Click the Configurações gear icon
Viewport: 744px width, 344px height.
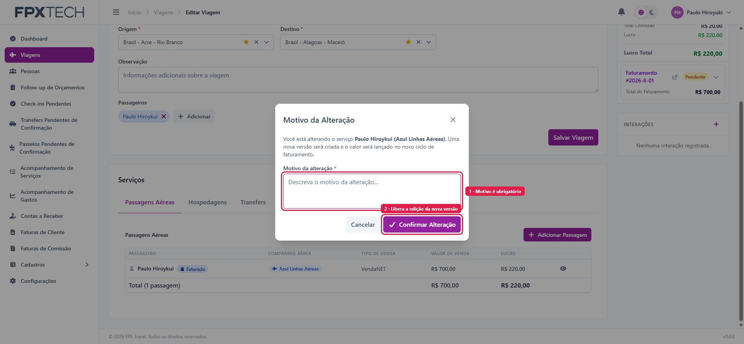click(x=13, y=281)
